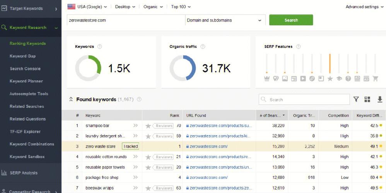Click the star reviews SERP feature icon
The height and width of the screenshot is (193, 386).
point(330,79)
